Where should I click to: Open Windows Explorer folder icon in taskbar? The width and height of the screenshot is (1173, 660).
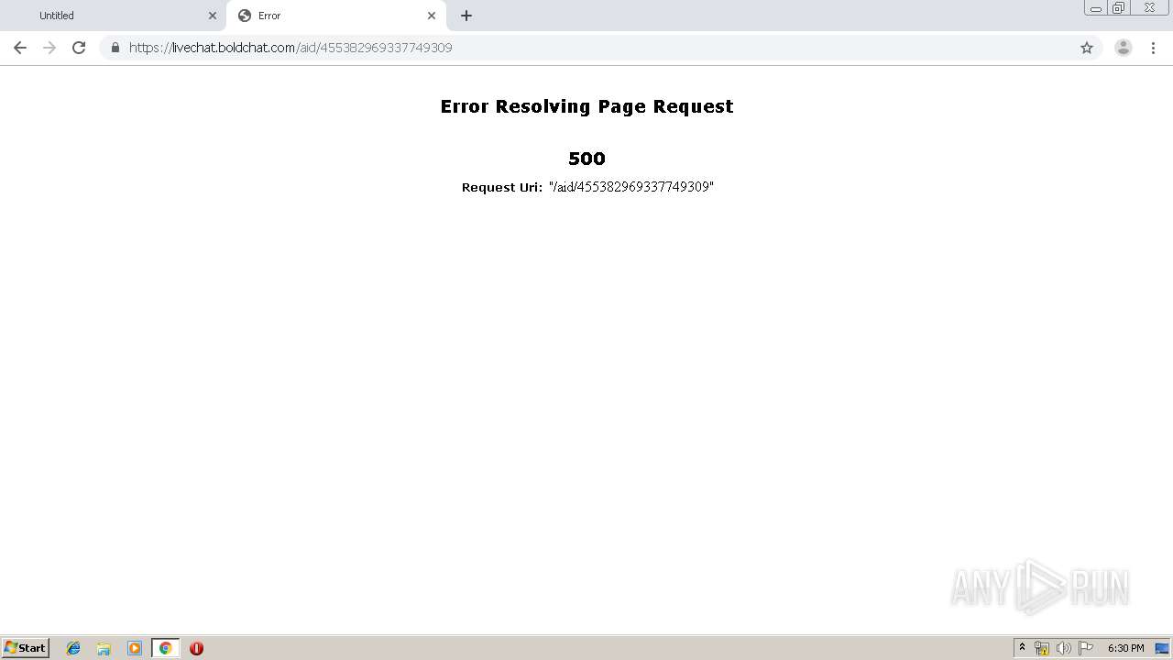[x=104, y=648]
